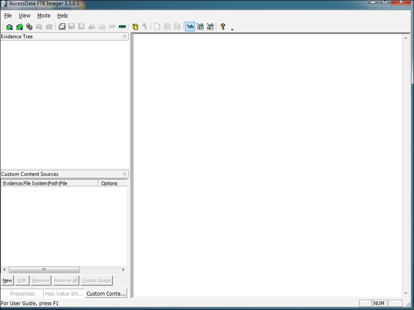The height and width of the screenshot is (310, 414).
Task: Open the View menu
Action: point(24,16)
